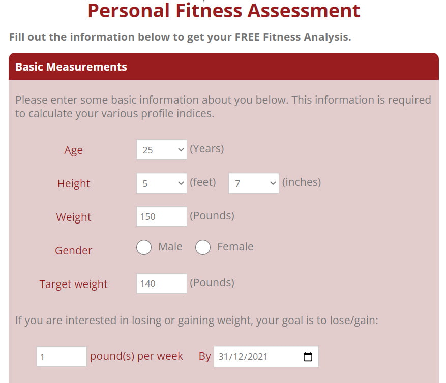This screenshot has width=446, height=383.
Task: Click the Target weight input field
Action: pos(162,283)
